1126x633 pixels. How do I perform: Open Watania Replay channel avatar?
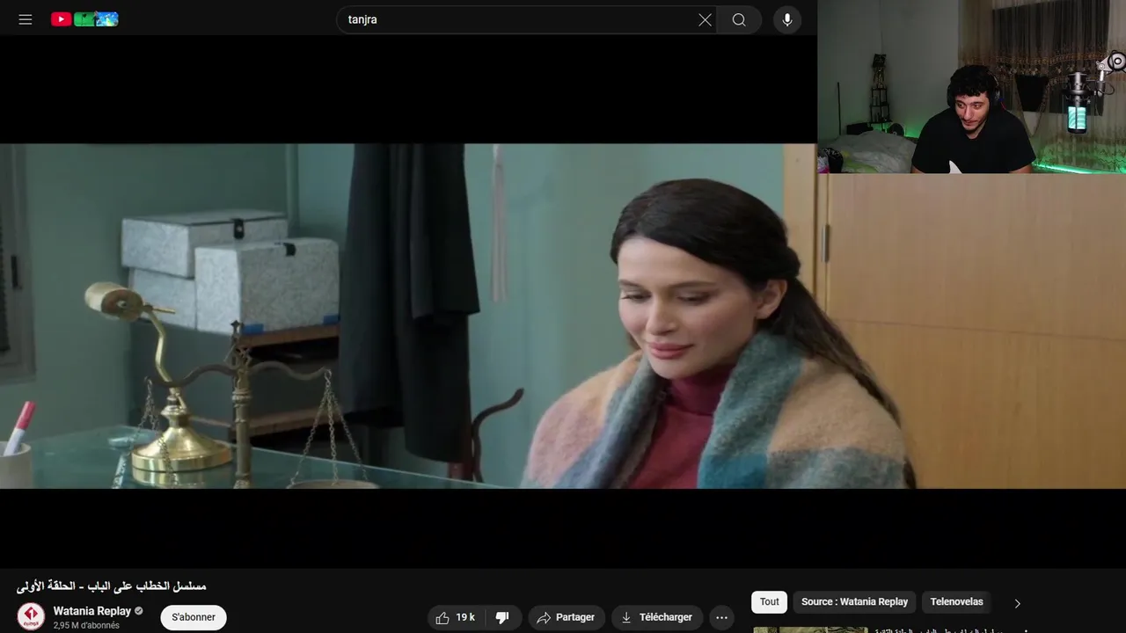tap(31, 616)
